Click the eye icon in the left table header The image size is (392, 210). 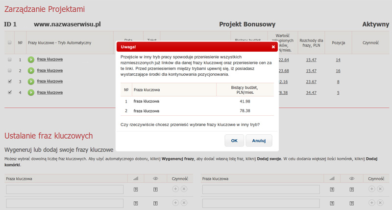155,179
